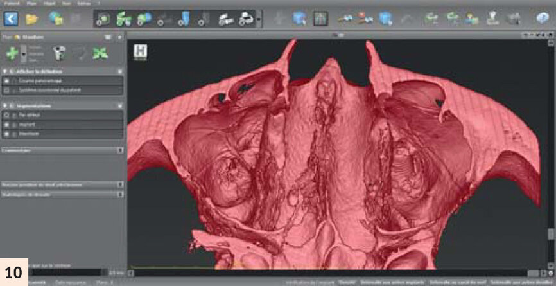This screenshot has height=286, width=556.
Task: Select the first mode icon with green cube
Action: (x=103, y=19)
